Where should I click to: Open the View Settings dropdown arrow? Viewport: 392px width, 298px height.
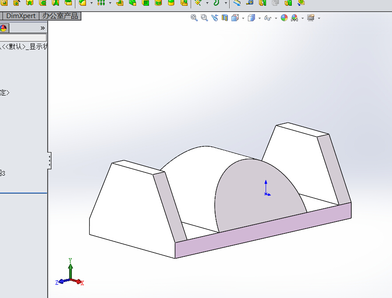[x=319, y=18]
